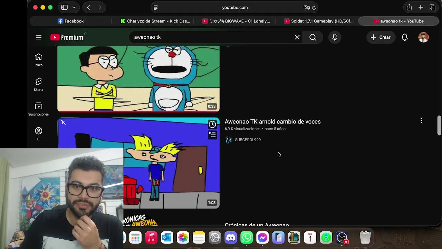Open Photos from the Dock
This screenshot has width=442, height=249.
(x=183, y=238)
